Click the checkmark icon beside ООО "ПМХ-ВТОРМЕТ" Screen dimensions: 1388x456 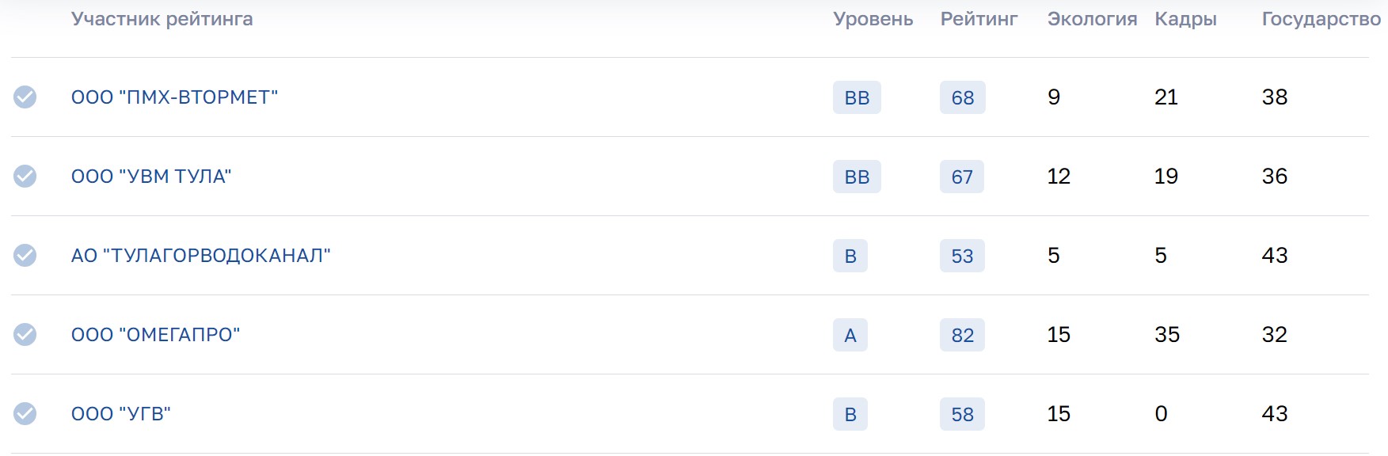click(x=25, y=97)
